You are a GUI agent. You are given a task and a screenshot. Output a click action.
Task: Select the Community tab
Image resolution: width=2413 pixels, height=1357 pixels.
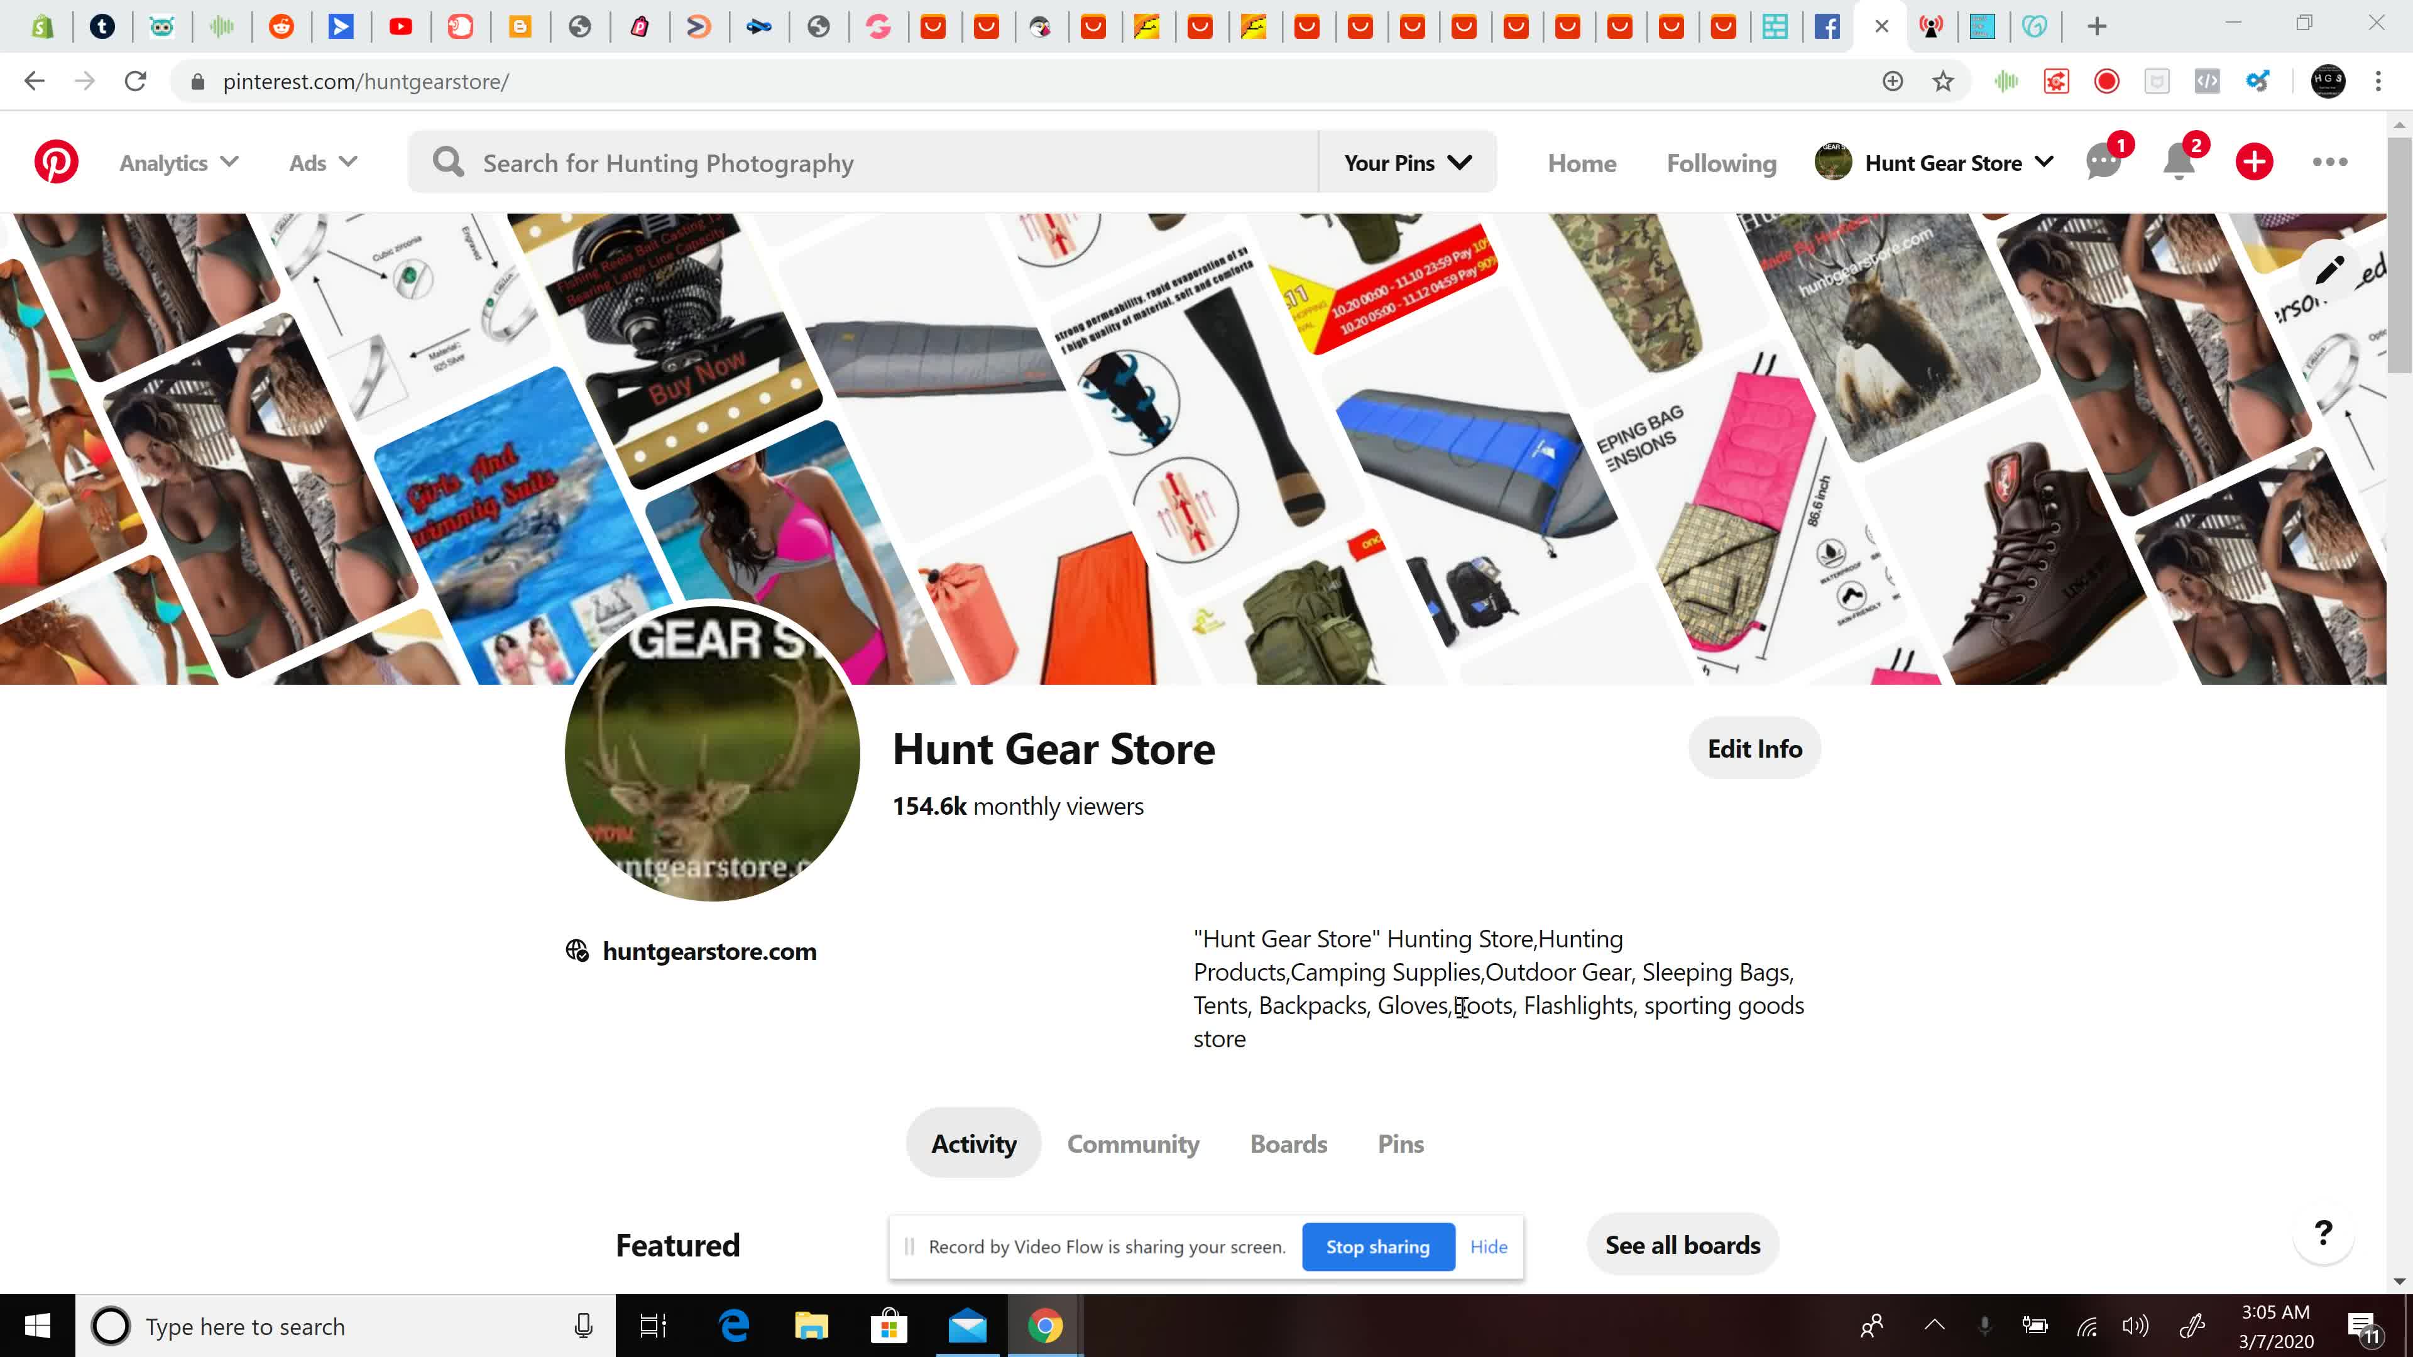click(x=1132, y=1143)
